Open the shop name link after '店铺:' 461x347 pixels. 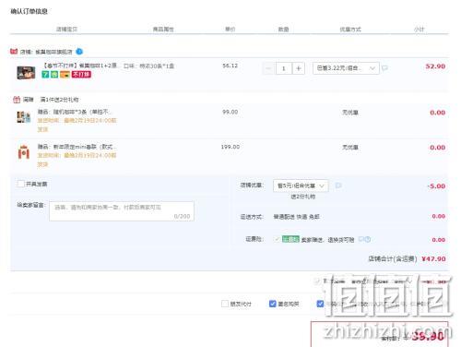tap(53, 52)
